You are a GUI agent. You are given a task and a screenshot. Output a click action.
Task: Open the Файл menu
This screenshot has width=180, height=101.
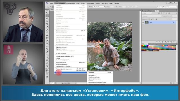[51, 3]
